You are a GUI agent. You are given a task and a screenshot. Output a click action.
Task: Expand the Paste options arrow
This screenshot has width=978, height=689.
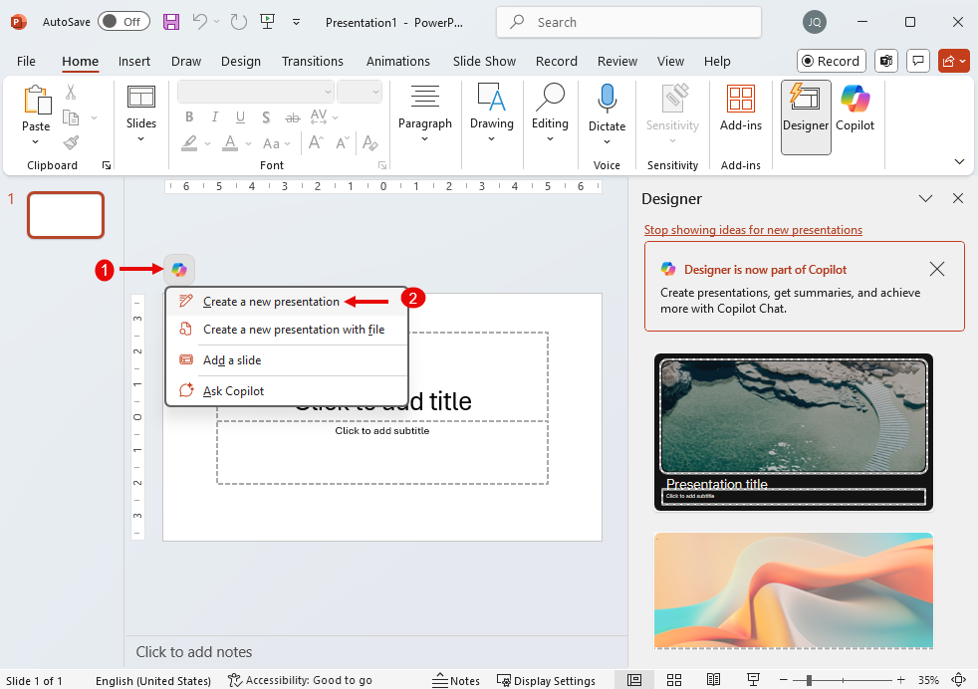[x=36, y=142]
